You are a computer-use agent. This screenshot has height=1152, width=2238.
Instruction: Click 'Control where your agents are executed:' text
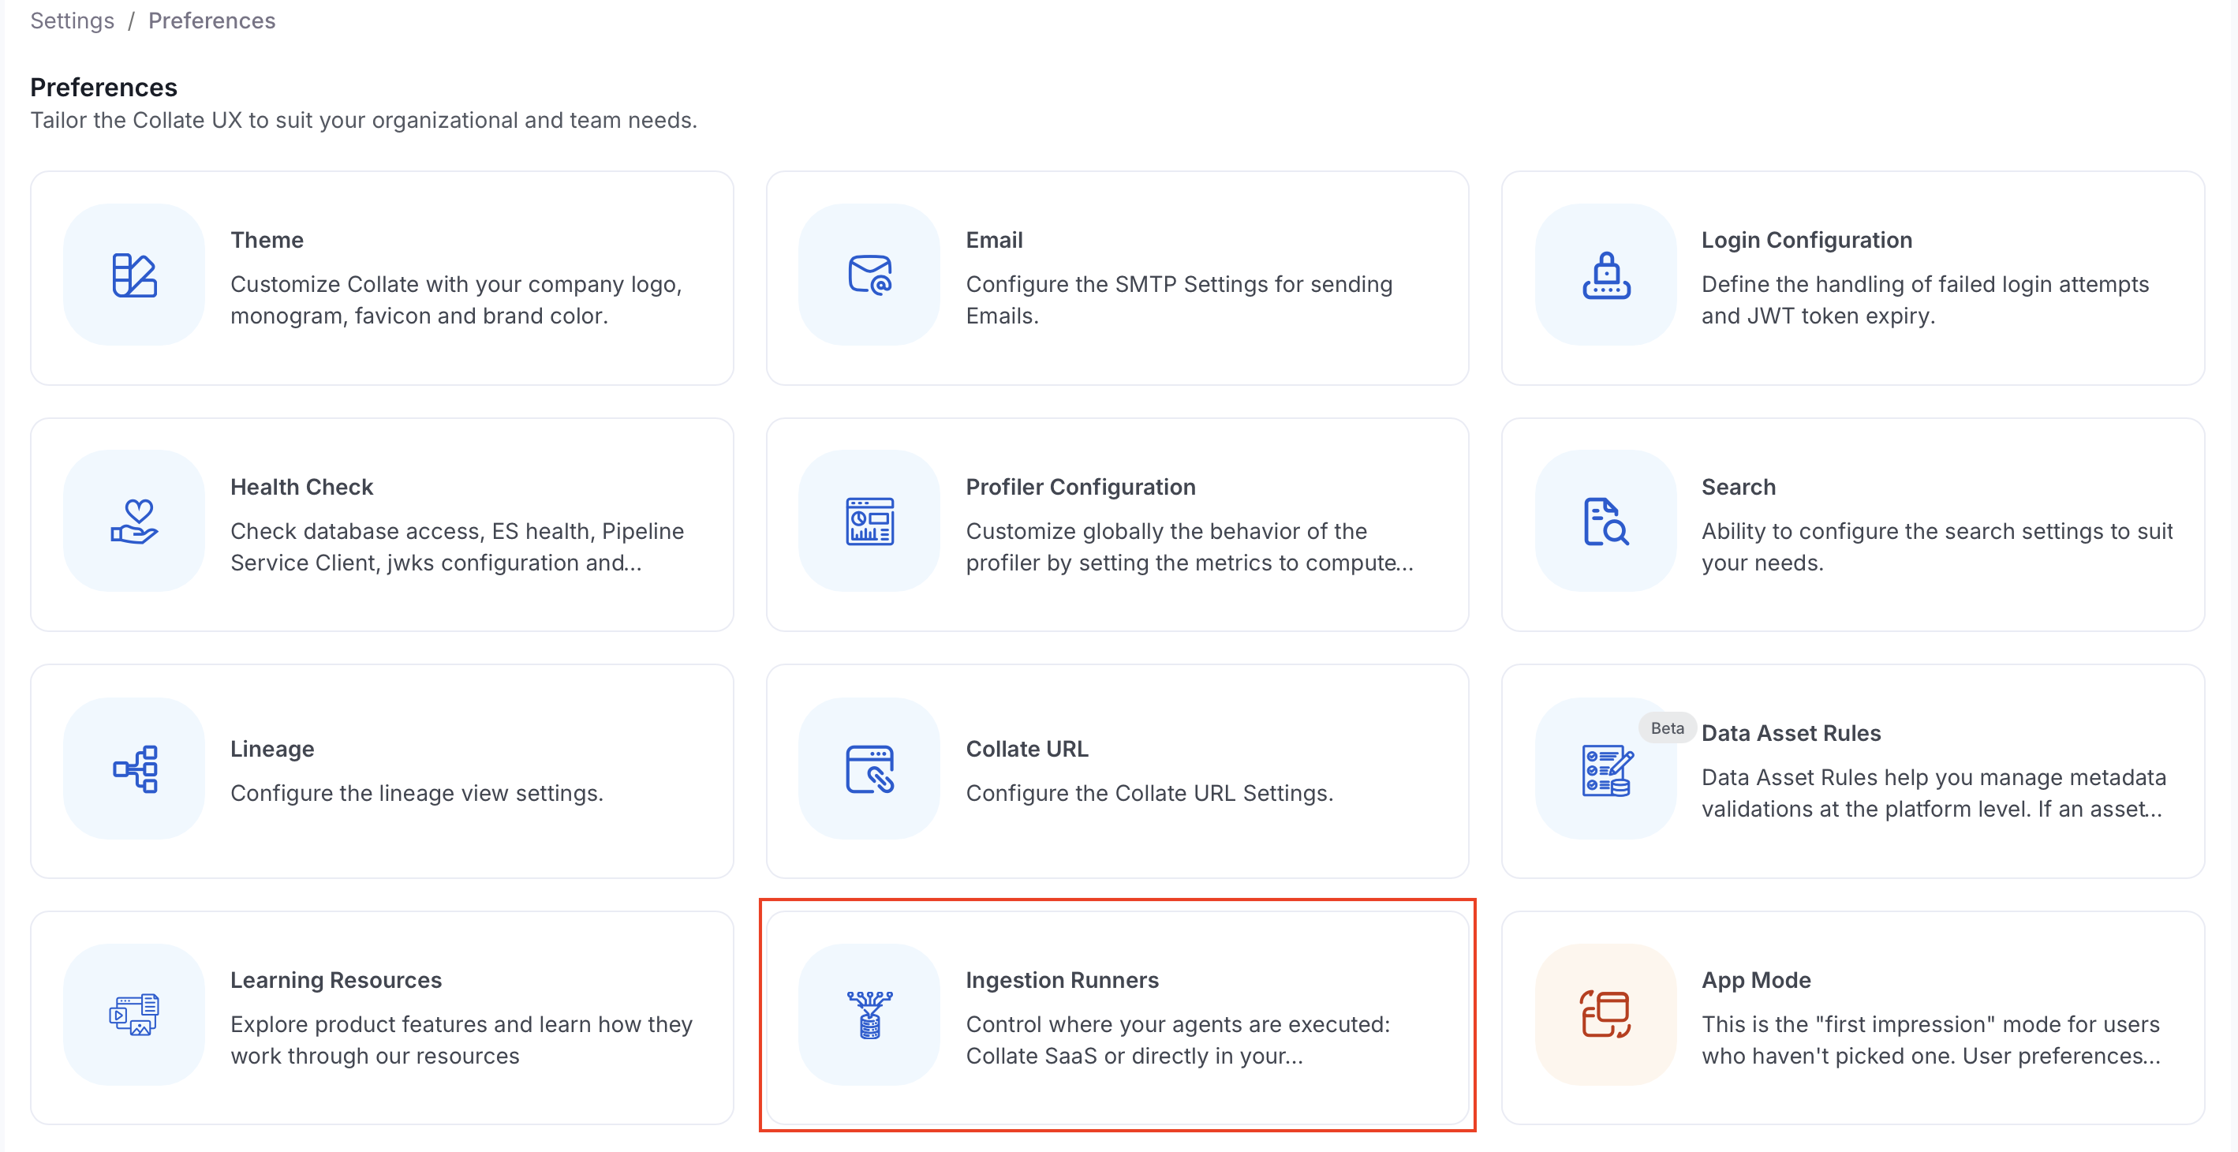click(x=1177, y=1024)
